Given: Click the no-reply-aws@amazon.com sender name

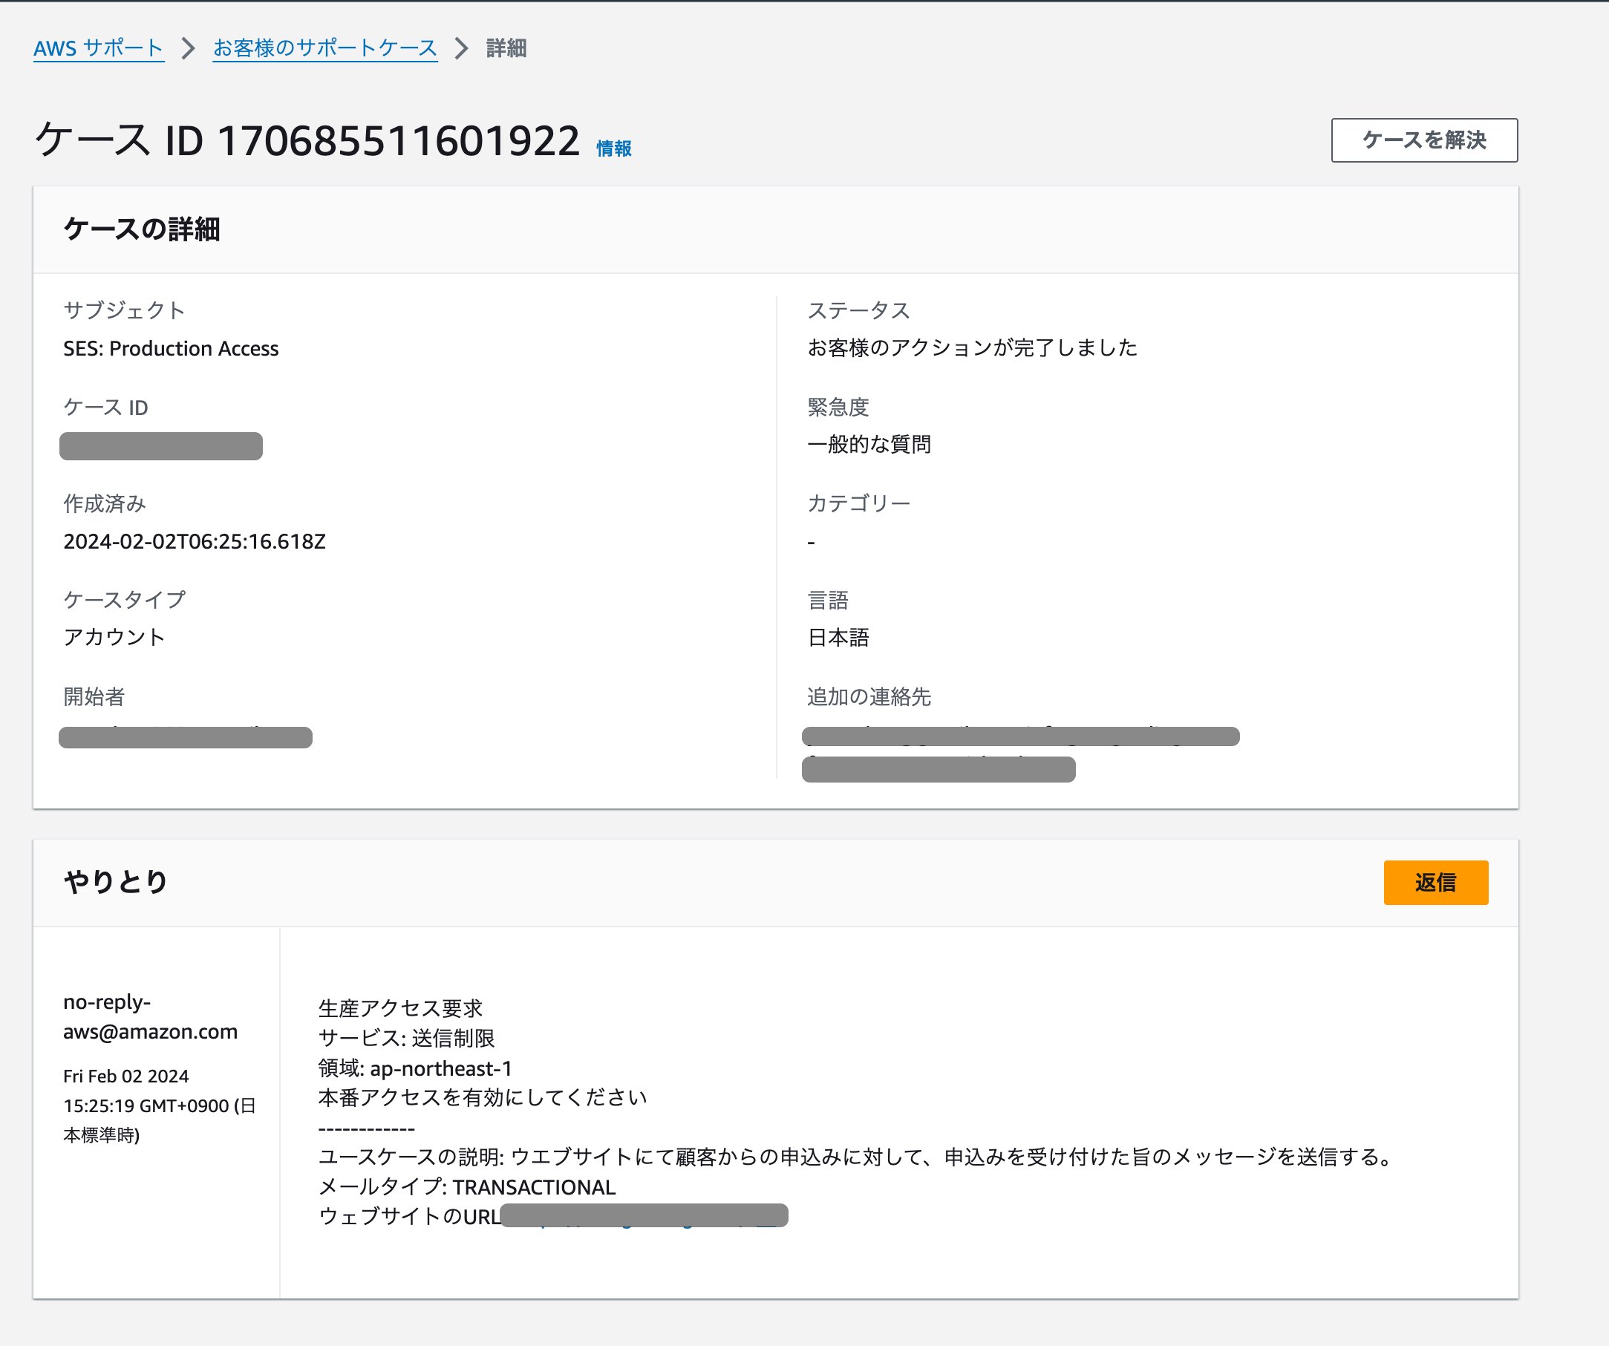Looking at the screenshot, I should [x=150, y=1016].
